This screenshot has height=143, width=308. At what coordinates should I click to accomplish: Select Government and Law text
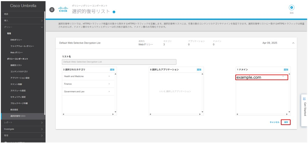(74, 91)
